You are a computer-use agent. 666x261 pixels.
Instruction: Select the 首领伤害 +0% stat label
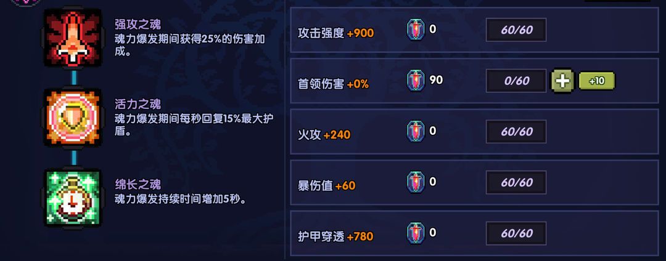[x=333, y=84]
